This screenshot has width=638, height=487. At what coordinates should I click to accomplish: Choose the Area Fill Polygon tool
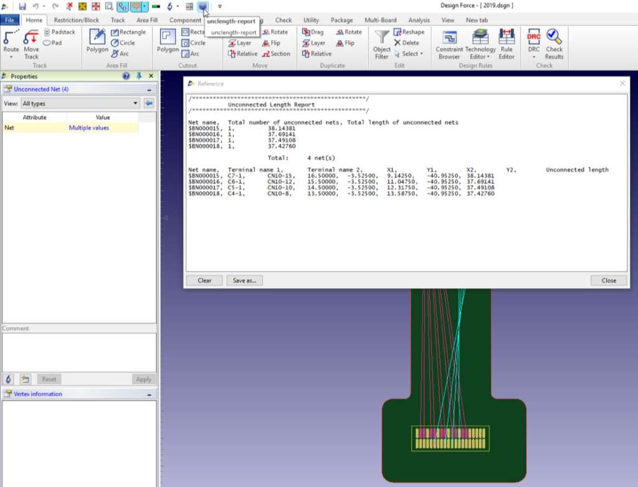click(x=97, y=40)
